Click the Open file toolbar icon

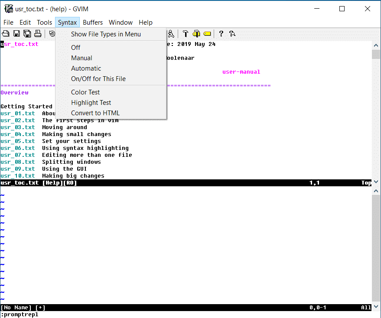(x=6, y=33)
